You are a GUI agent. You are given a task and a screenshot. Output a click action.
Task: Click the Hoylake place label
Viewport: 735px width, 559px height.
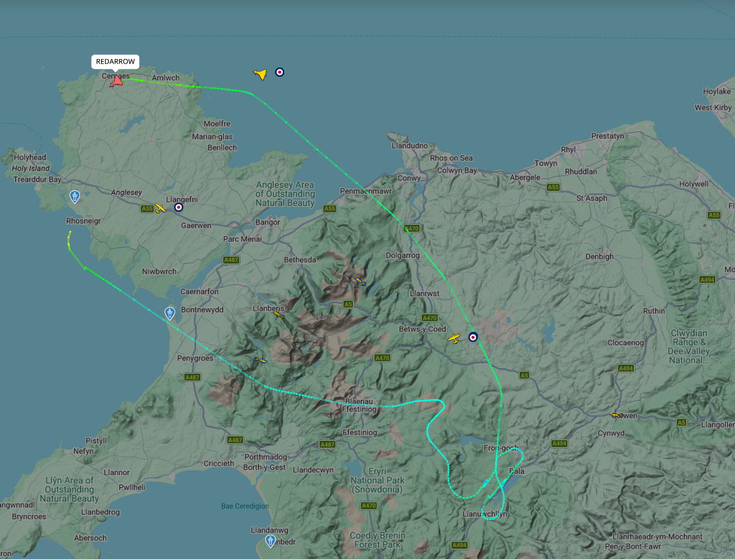[x=717, y=91]
